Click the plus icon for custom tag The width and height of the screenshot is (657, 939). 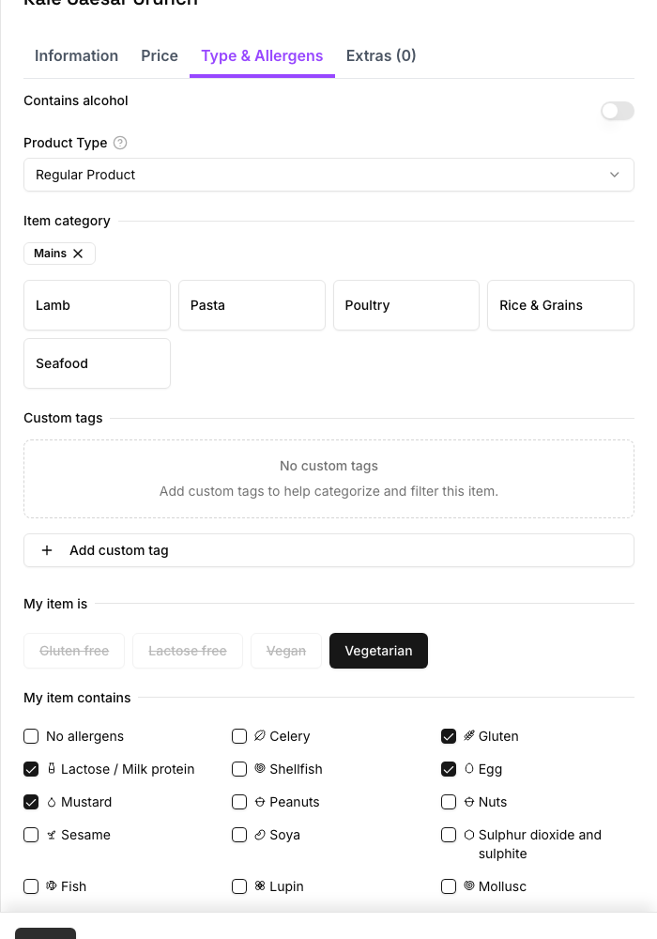[x=47, y=550]
